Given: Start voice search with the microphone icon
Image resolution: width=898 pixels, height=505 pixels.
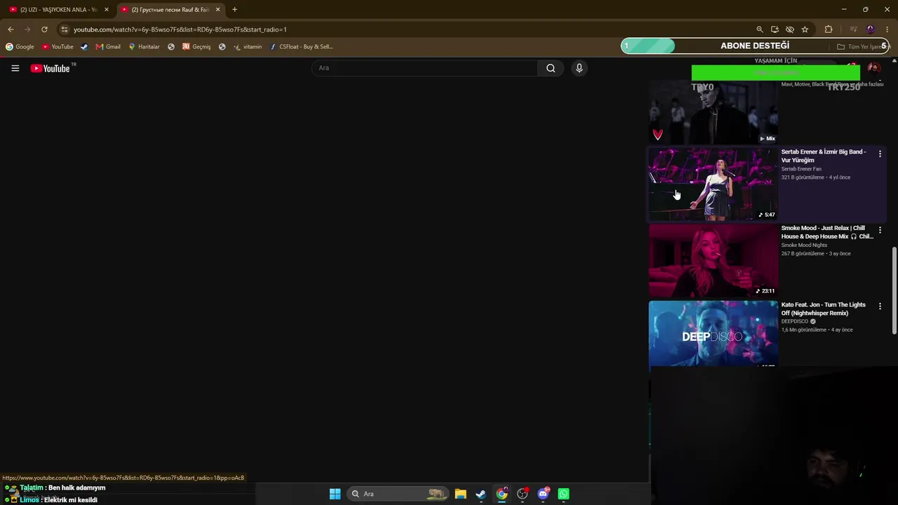Looking at the screenshot, I should coord(579,68).
